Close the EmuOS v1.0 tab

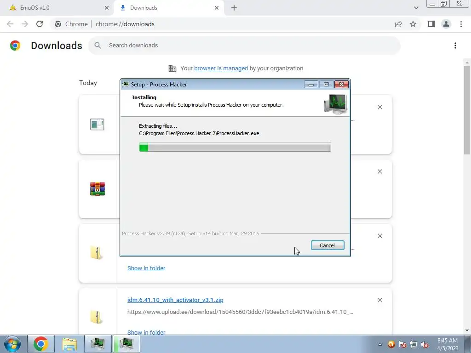(x=106, y=8)
